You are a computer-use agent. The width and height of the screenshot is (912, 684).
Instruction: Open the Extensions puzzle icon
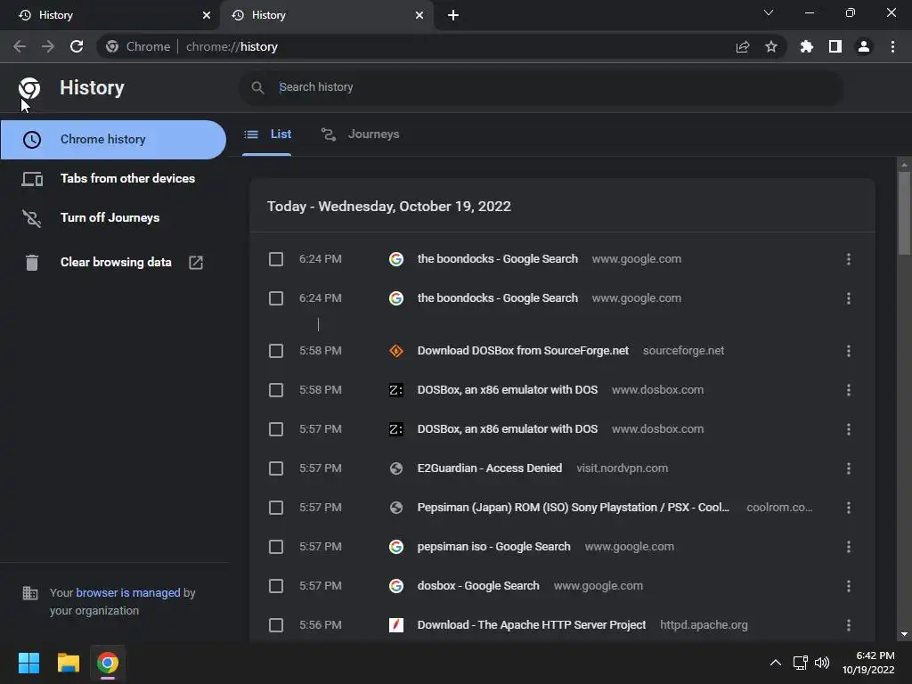[807, 46]
